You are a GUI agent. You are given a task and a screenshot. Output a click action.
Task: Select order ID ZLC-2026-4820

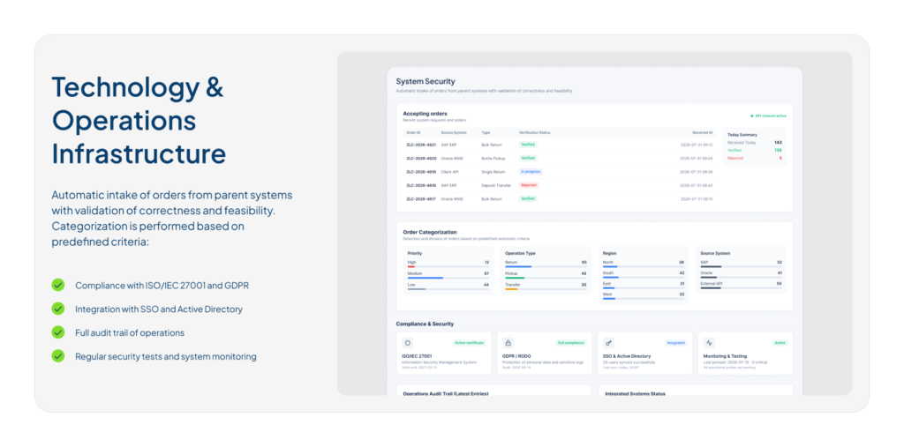(x=421, y=158)
